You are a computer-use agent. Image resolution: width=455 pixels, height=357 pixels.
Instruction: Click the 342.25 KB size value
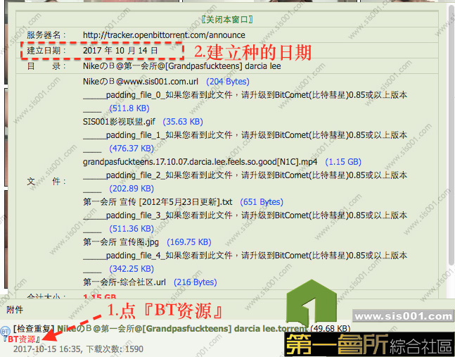(132, 269)
